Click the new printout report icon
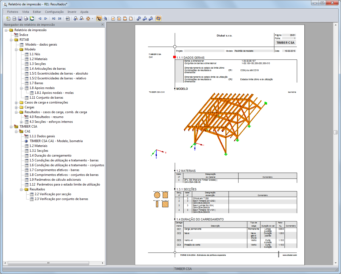The height and width of the screenshot is (274, 341). click(8, 18)
